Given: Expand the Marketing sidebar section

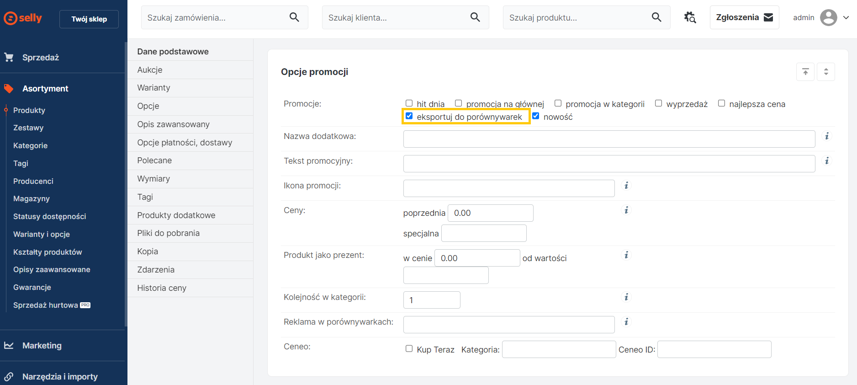Looking at the screenshot, I should (42, 346).
